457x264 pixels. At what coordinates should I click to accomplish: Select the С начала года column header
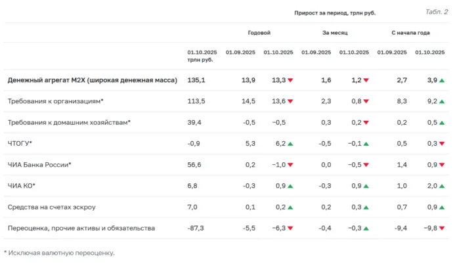pos(410,32)
